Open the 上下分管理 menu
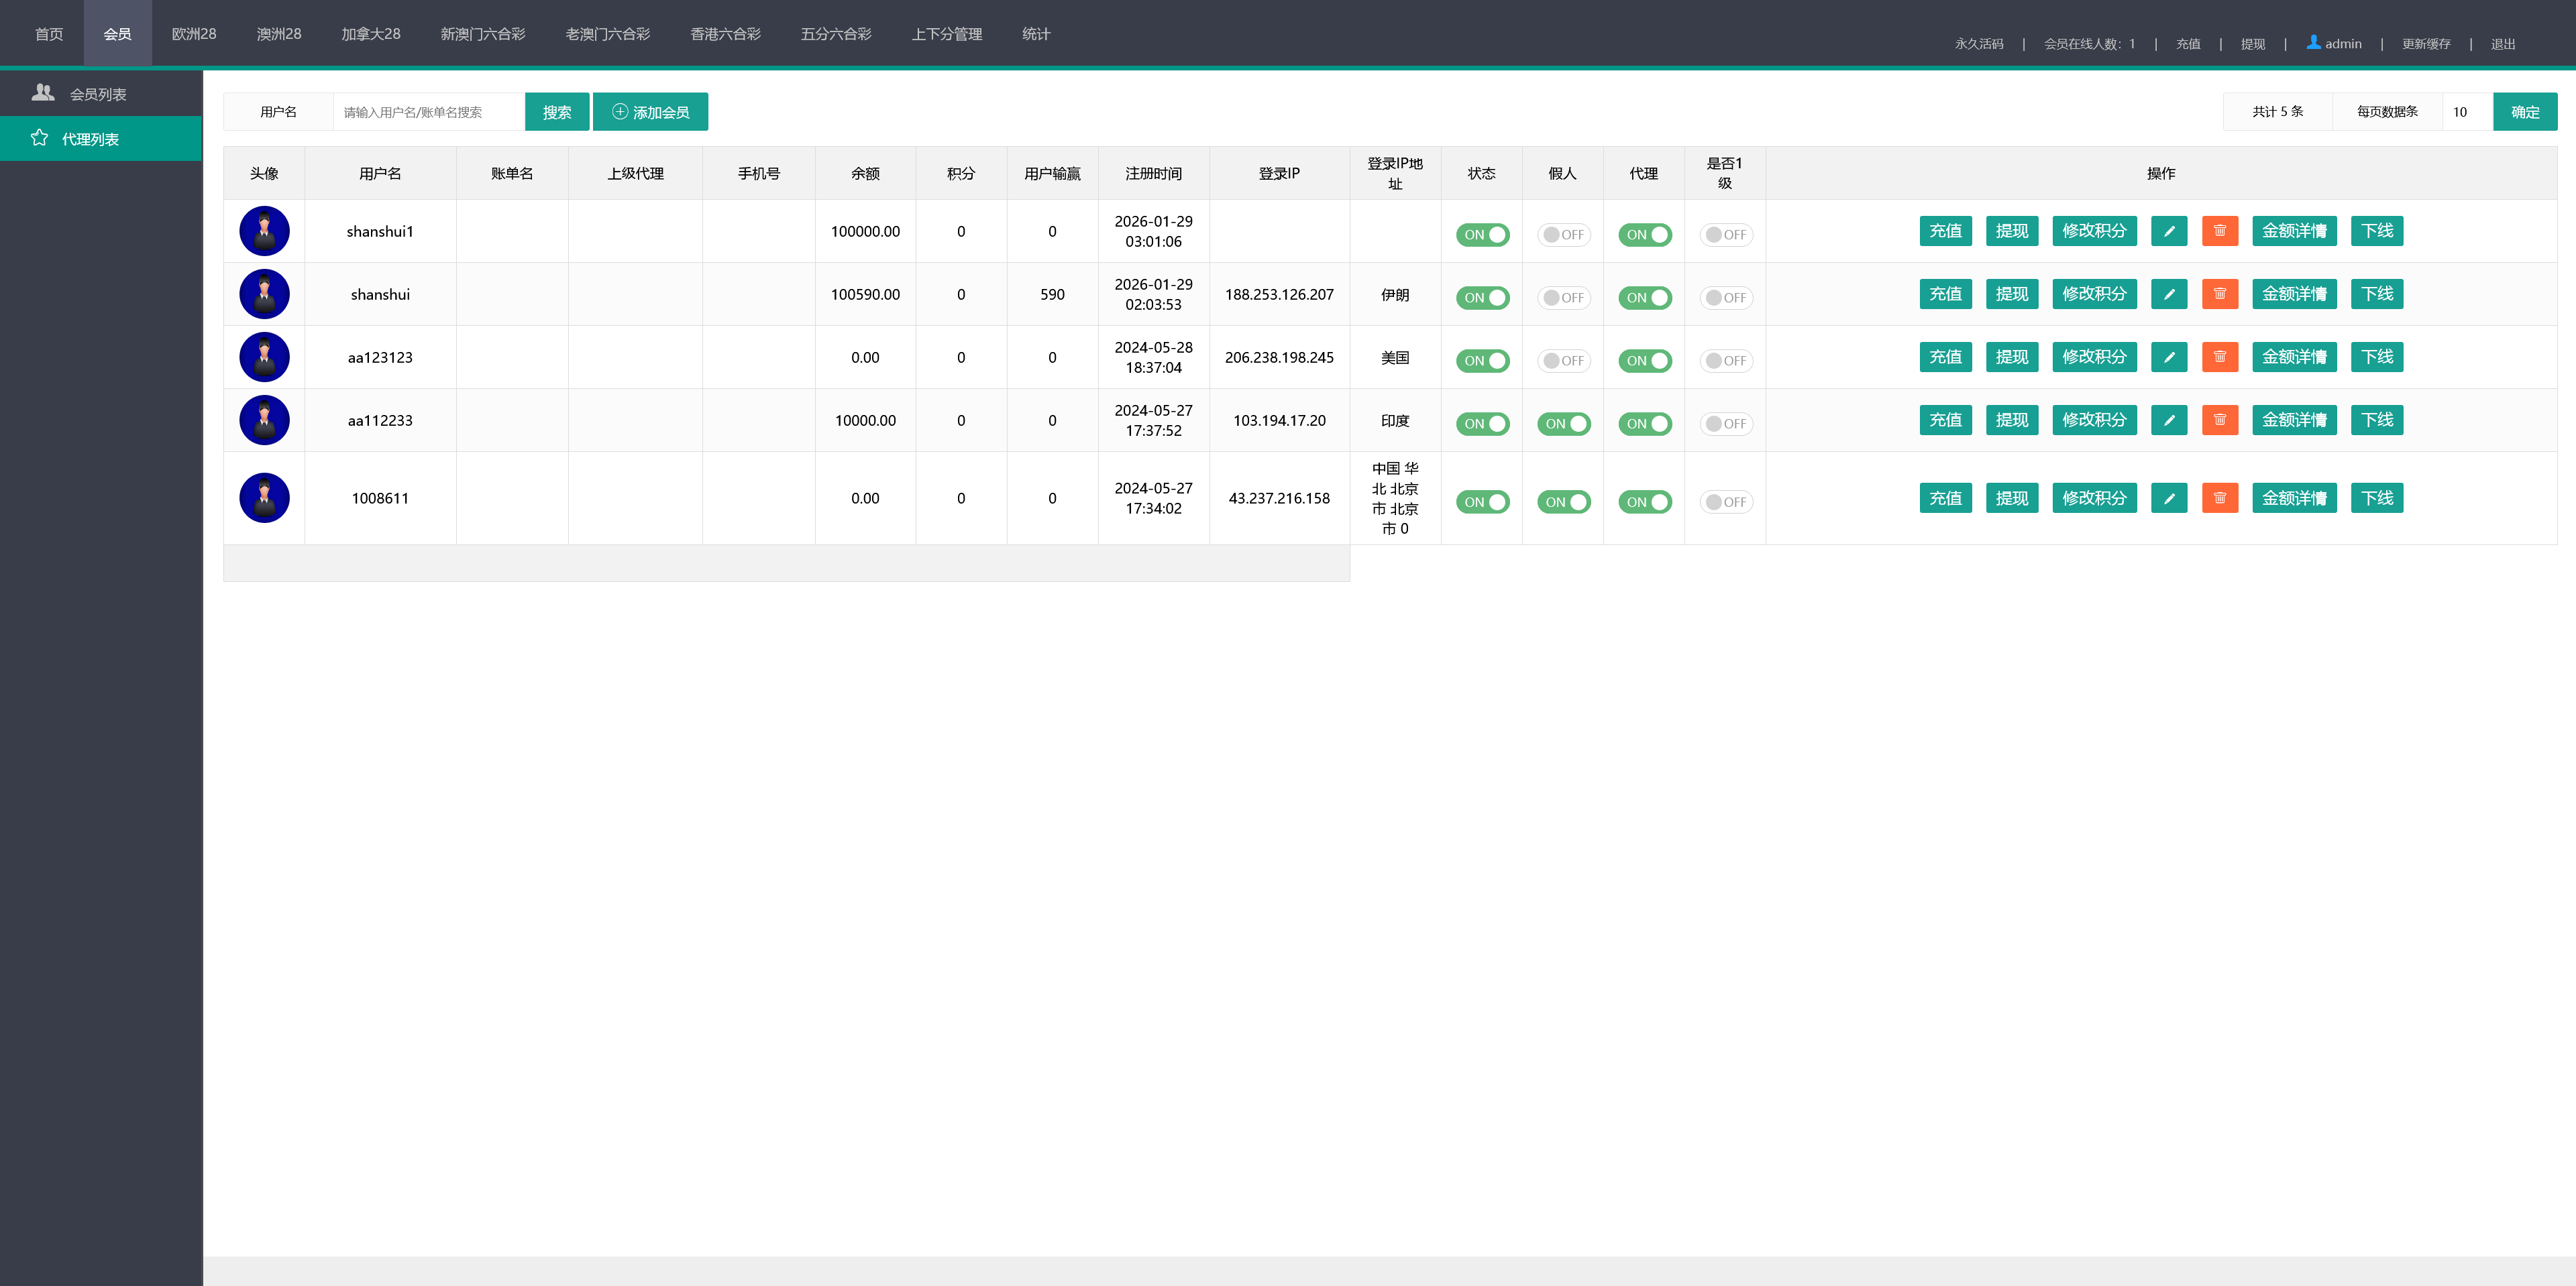 (x=946, y=34)
